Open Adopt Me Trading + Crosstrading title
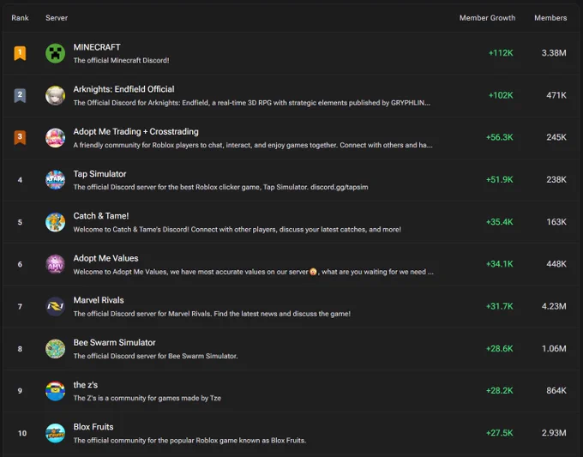 [135, 132]
